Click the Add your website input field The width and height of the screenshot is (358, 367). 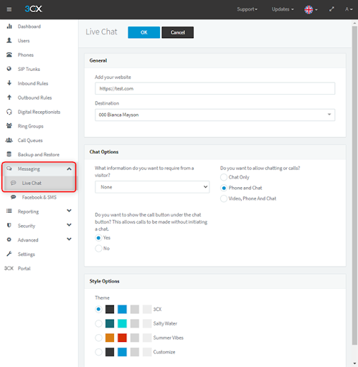click(215, 89)
